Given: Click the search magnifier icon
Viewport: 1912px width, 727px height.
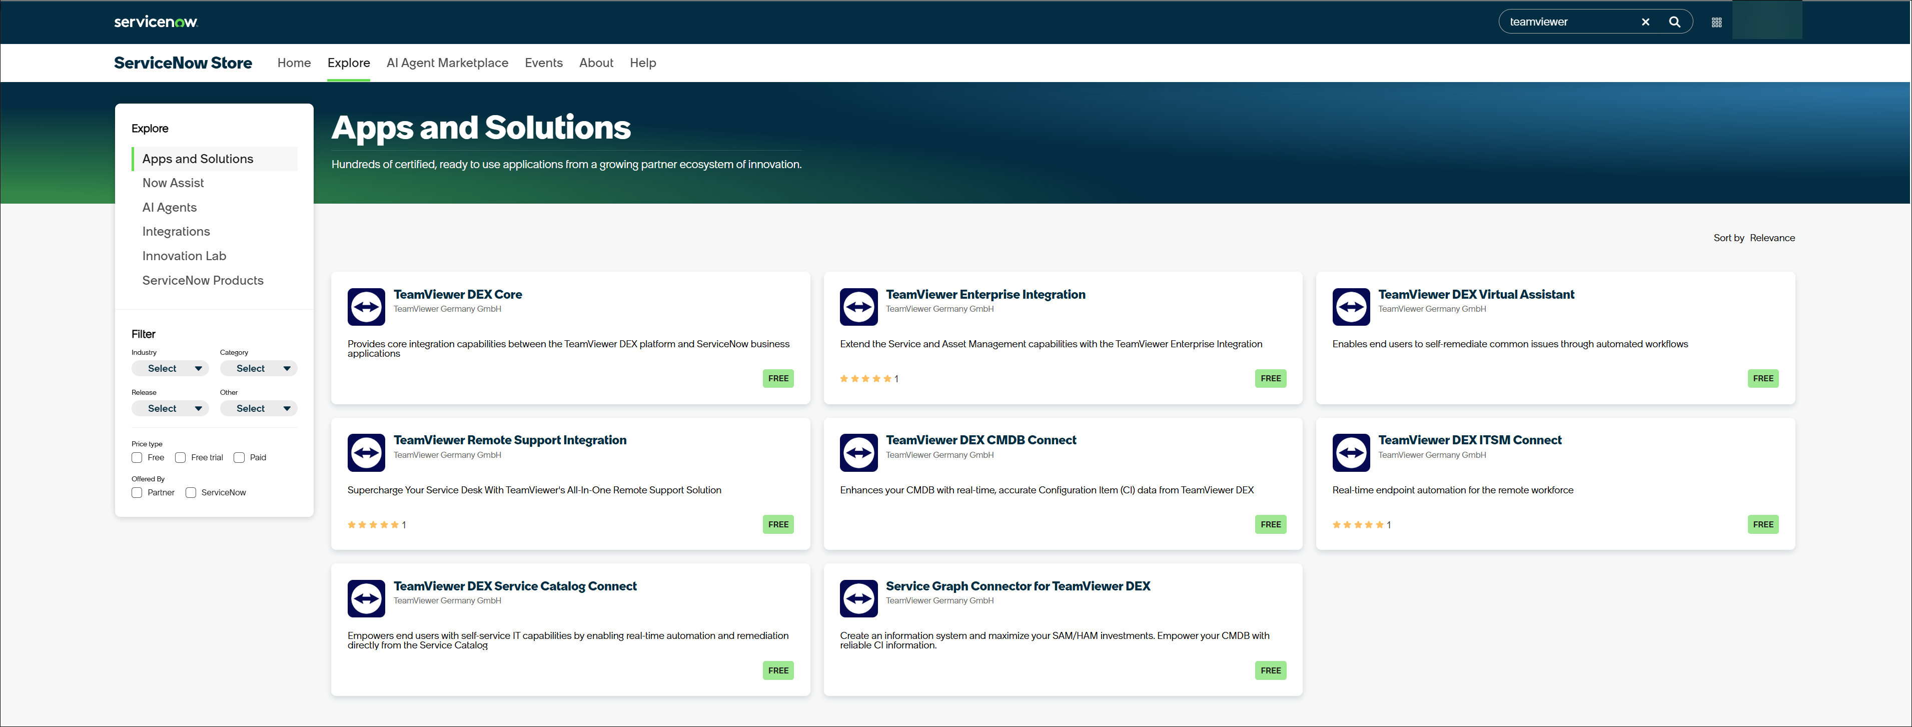Looking at the screenshot, I should pos(1674,23).
